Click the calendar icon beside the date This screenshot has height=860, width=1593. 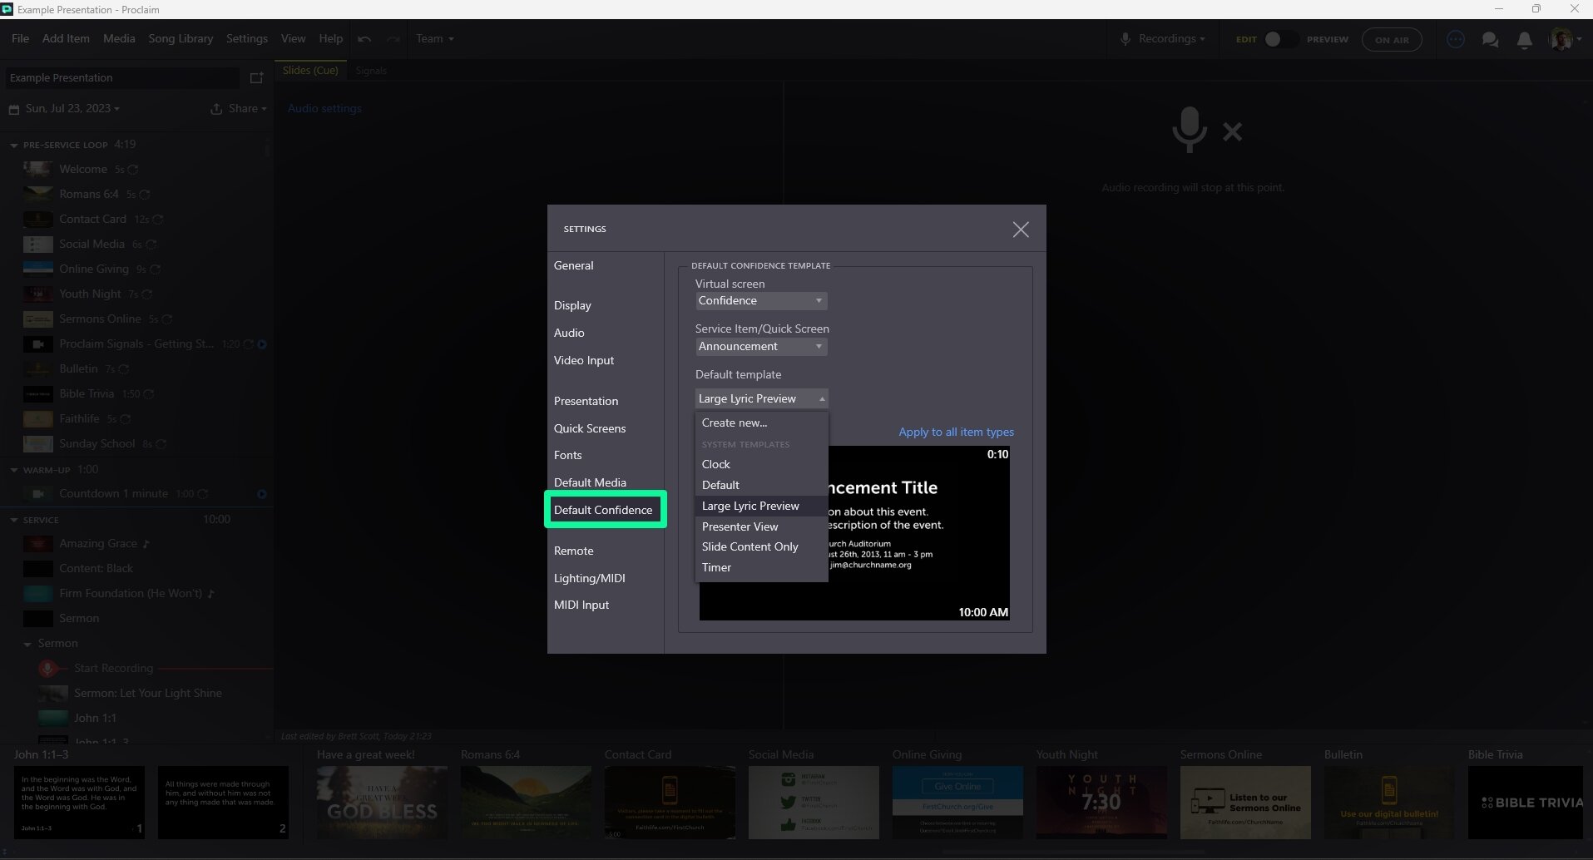(14, 109)
